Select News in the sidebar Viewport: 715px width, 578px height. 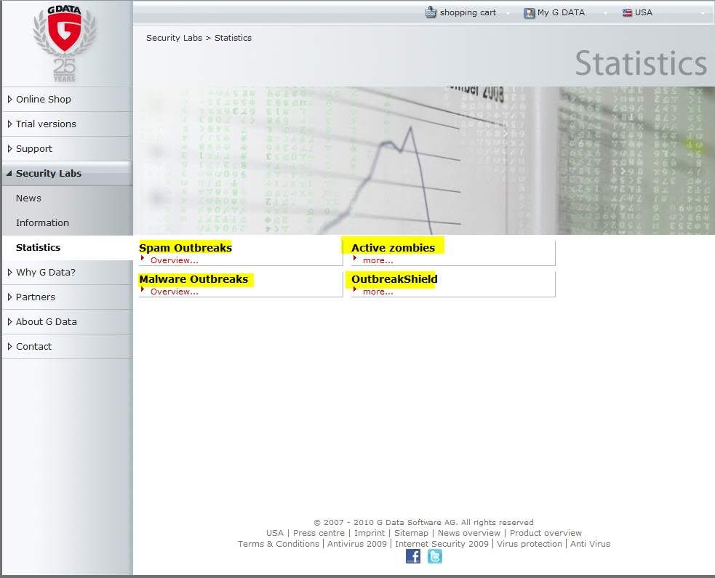[28, 198]
